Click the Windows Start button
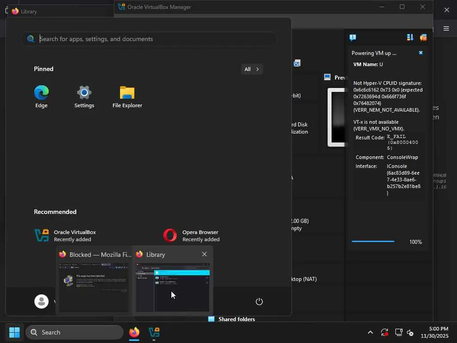 (x=14, y=332)
